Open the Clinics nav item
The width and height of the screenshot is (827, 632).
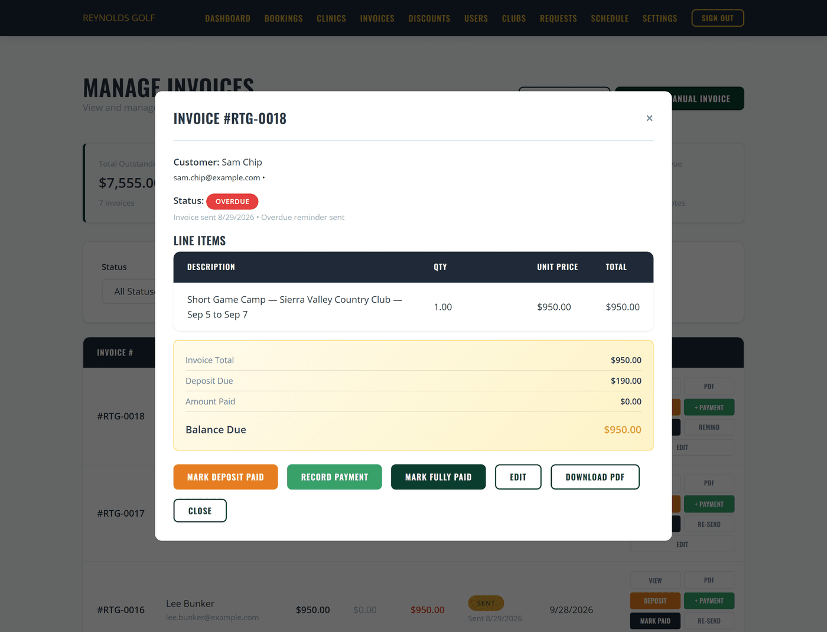coord(331,18)
